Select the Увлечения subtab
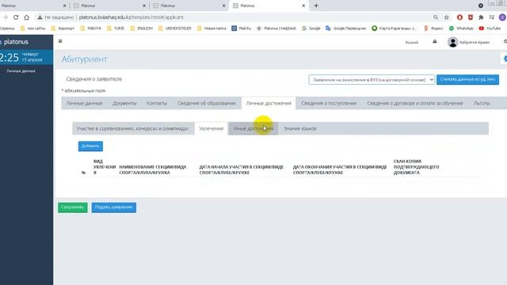This screenshot has height=285, width=507. [212, 128]
